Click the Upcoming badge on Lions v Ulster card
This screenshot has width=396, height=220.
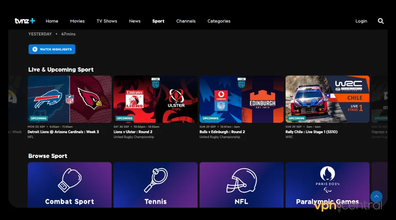(x=125, y=118)
